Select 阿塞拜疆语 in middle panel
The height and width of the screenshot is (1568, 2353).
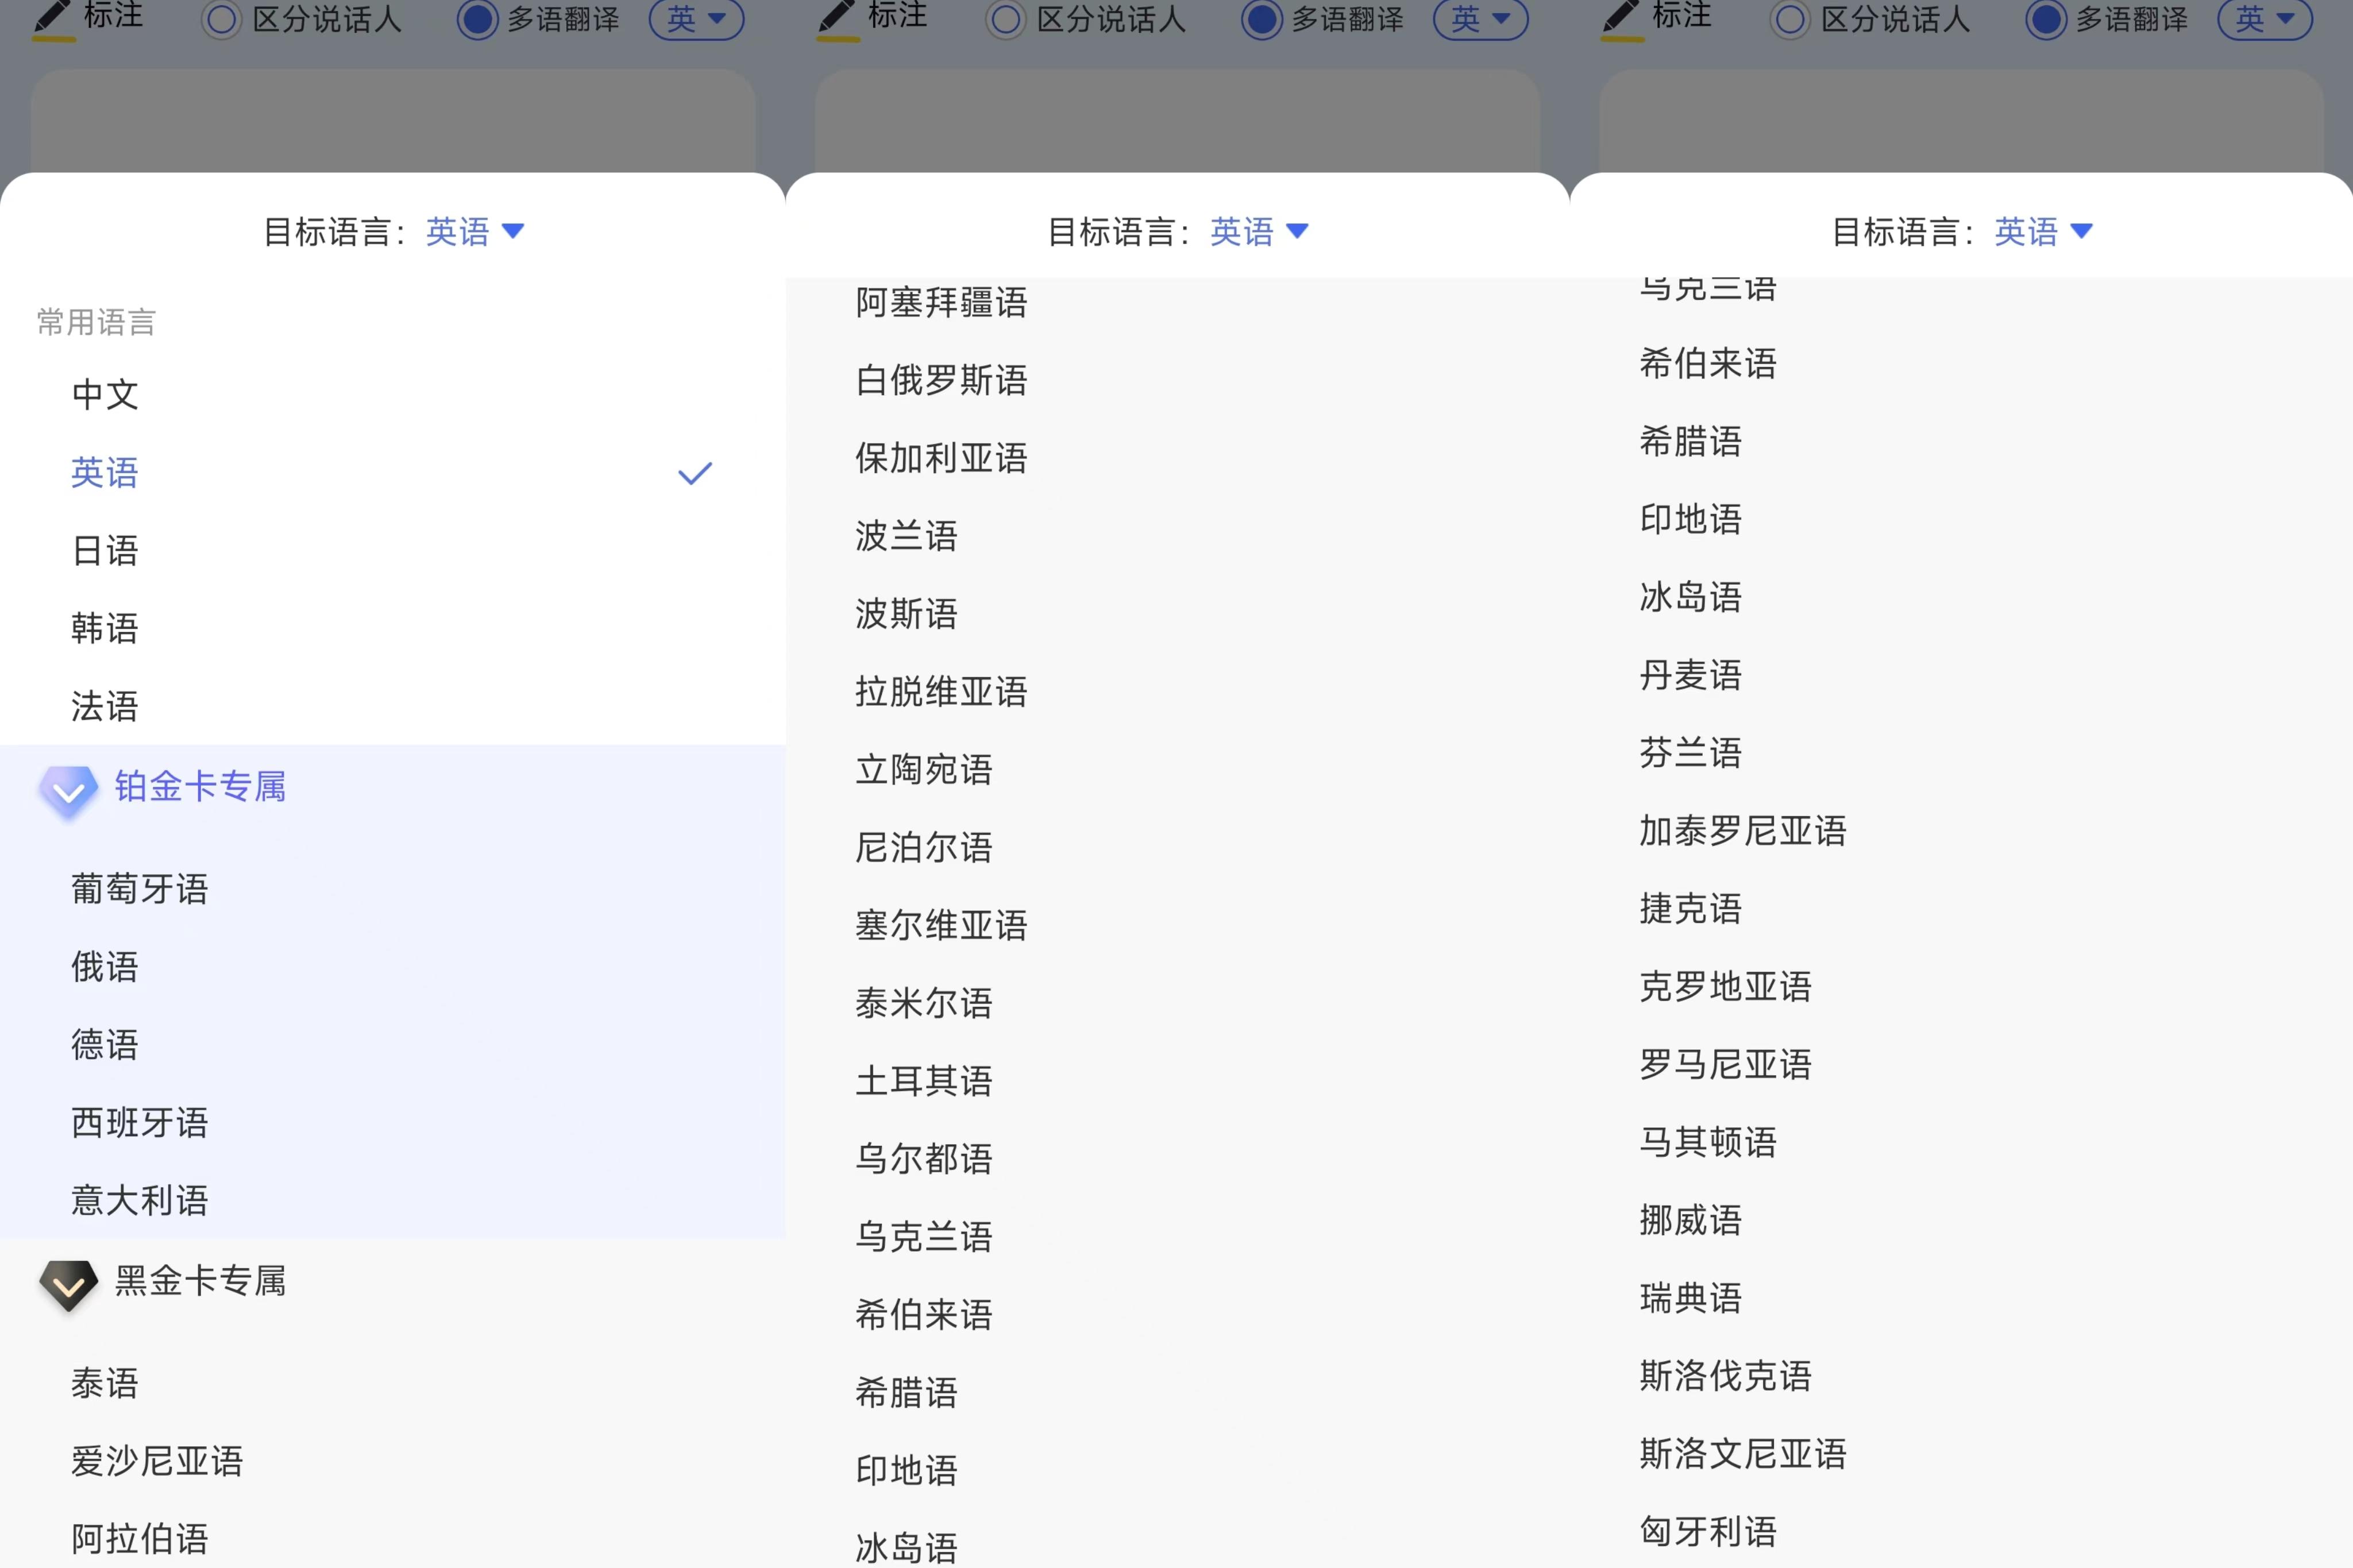pos(941,302)
